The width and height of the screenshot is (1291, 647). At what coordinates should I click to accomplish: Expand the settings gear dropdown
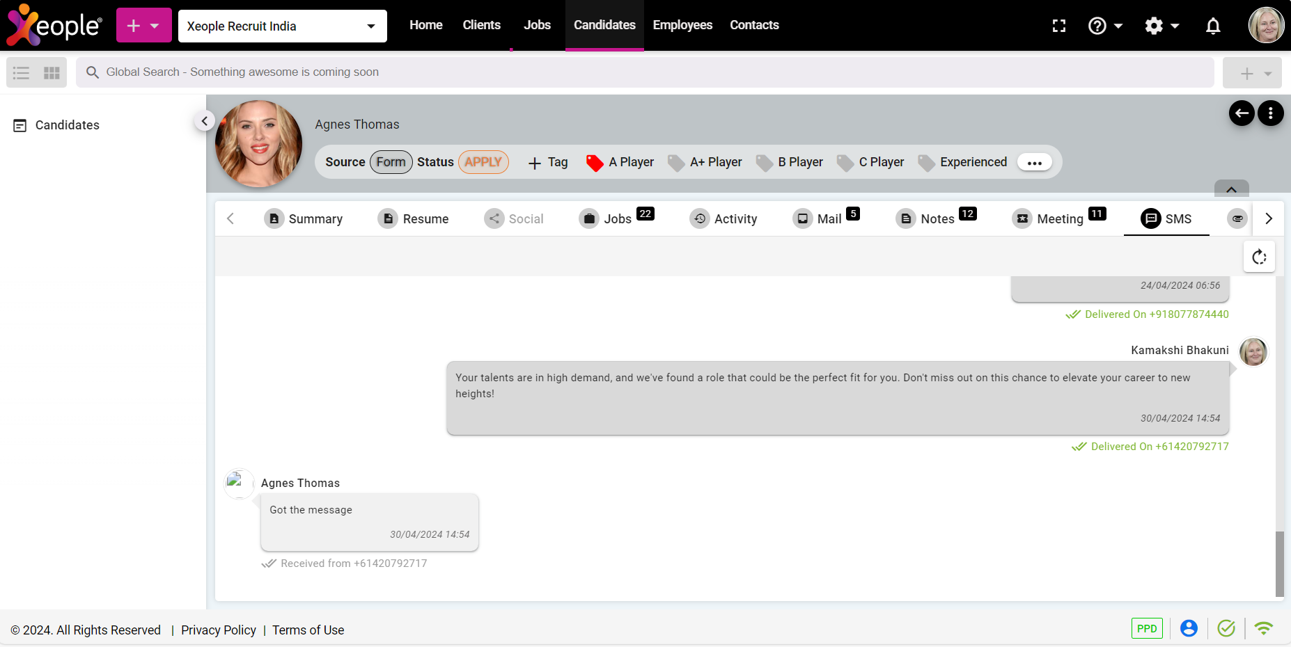point(1161,26)
